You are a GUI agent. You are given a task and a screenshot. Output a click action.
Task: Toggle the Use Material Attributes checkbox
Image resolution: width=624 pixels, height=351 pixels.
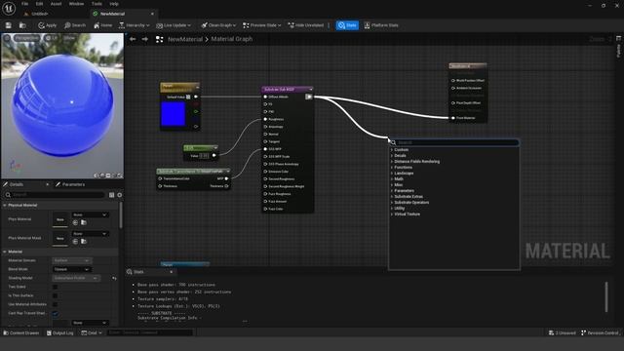[56, 304]
